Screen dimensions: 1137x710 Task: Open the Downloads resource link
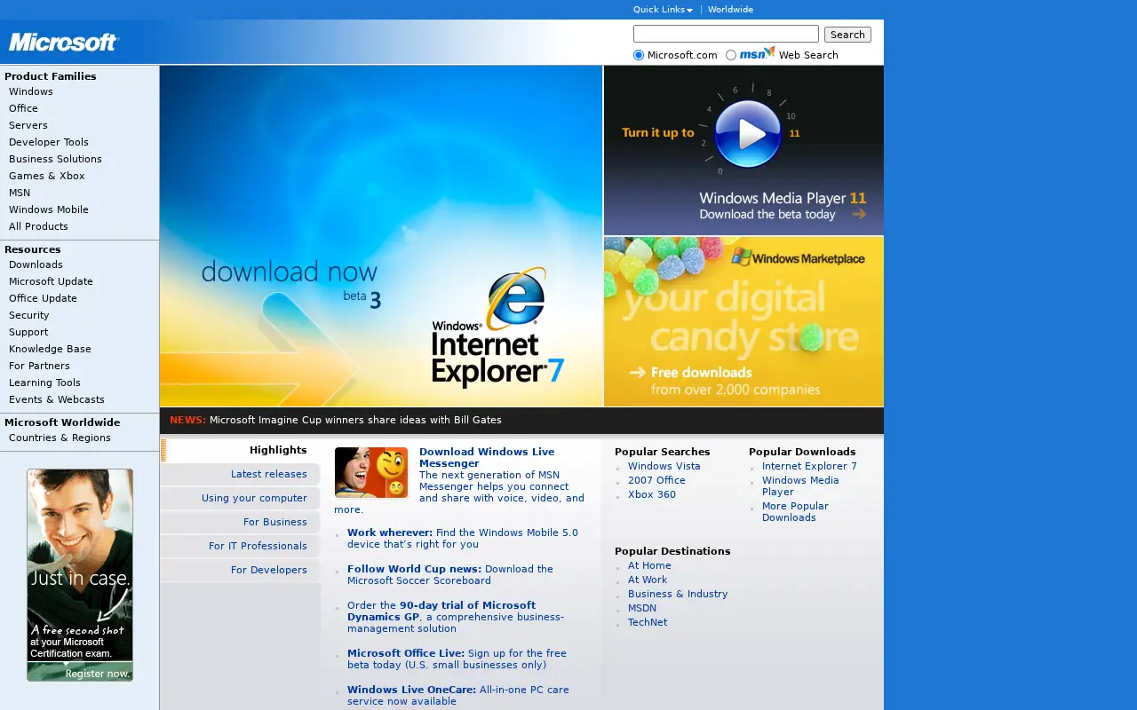[x=36, y=264]
